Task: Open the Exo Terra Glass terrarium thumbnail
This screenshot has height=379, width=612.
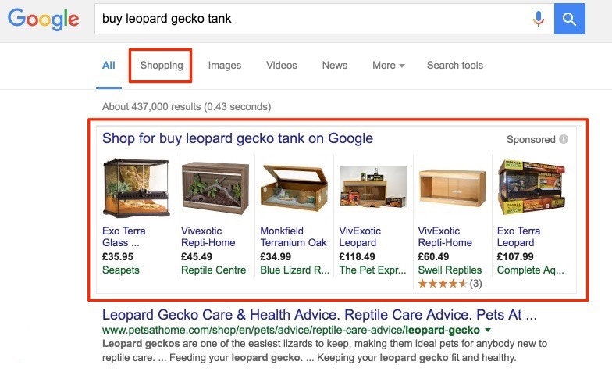Action: coord(136,188)
